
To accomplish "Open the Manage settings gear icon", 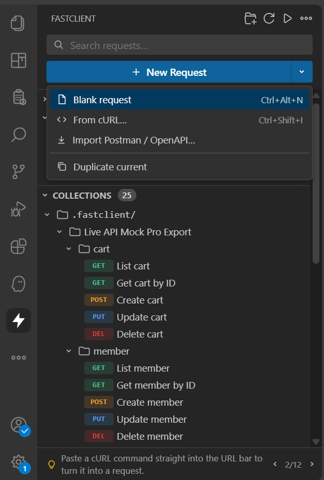I will click(x=19, y=462).
